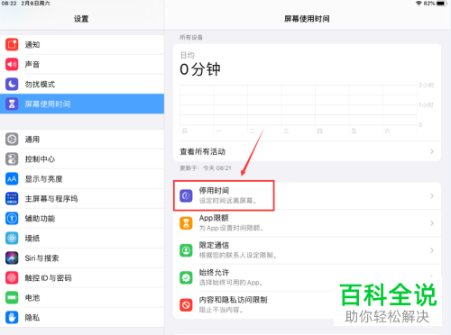This screenshot has width=451, height=335.
Task: Open 限定通信 option
Action: (307, 250)
